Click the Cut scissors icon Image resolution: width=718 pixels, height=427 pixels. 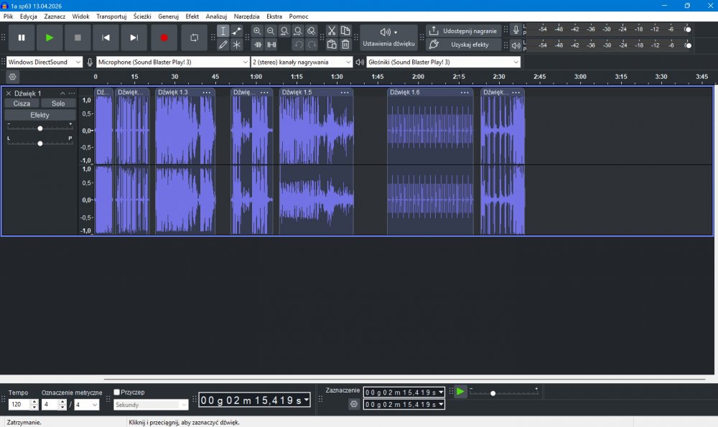pos(332,31)
